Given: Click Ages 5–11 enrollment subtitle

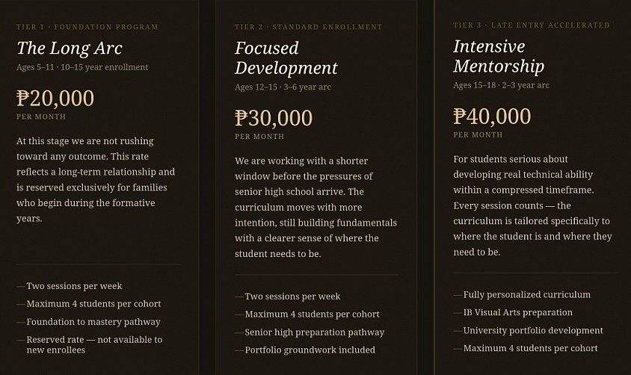Looking at the screenshot, I should [82, 67].
